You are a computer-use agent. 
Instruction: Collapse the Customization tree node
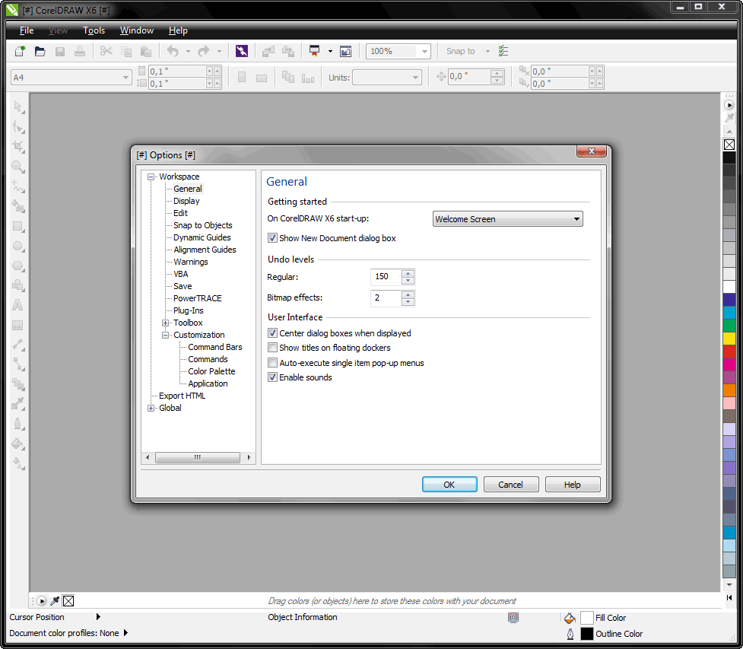[166, 335]
